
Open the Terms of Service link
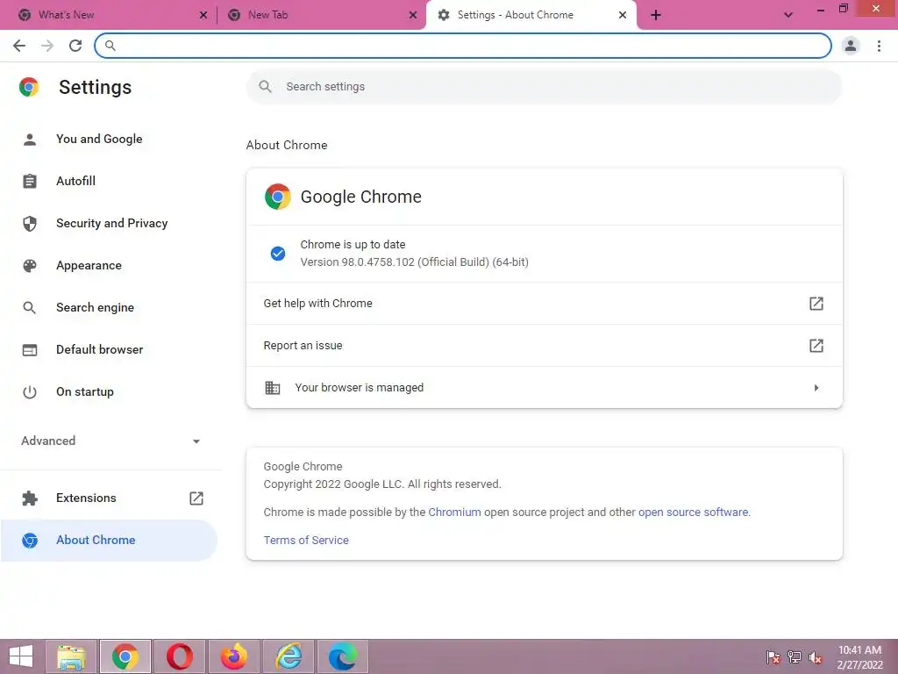(306, 541)
